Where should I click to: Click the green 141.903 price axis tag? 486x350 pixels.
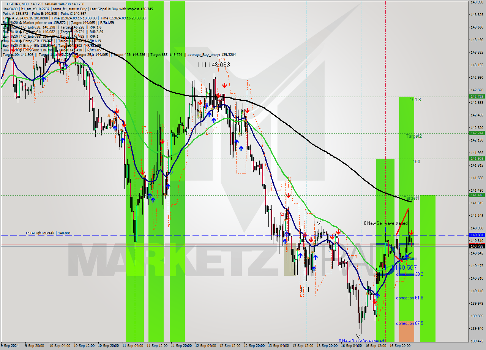click(477, 159)
